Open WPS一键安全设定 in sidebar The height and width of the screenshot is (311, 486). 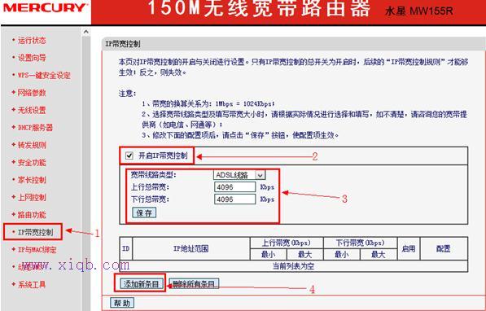pyautogui.click(x=44, y=76)
